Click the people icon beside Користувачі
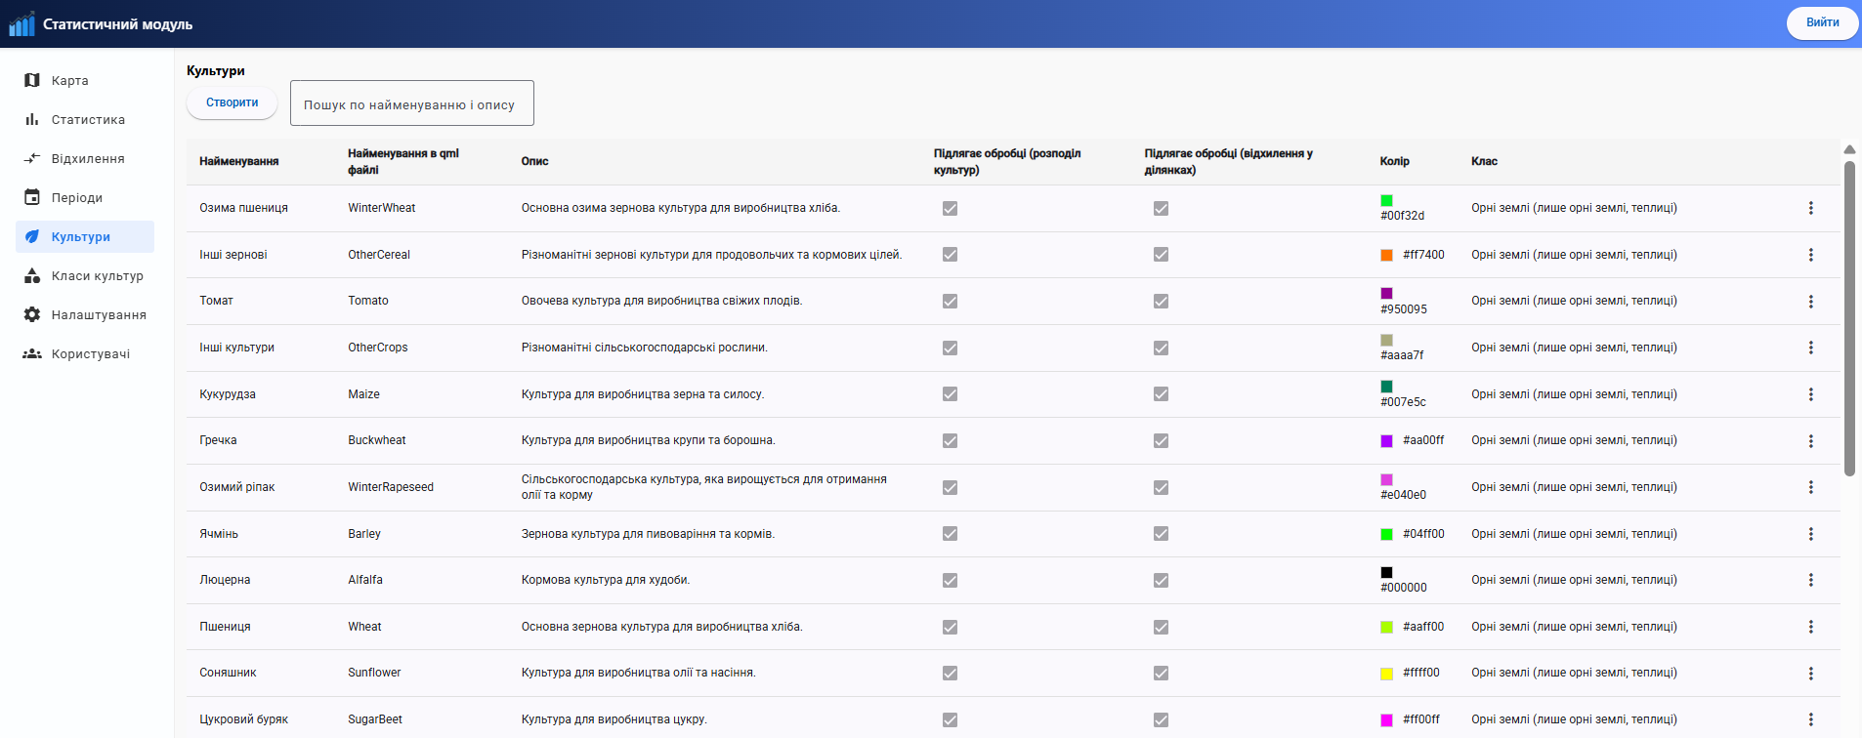The width and height of the screenshot is (1862, 738). (32, 353)
